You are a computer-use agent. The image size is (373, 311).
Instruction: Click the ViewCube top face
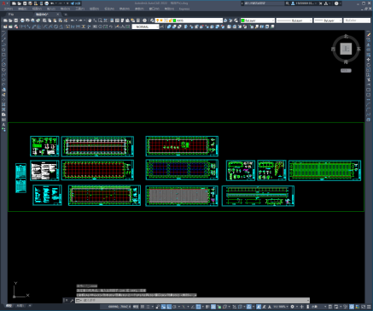tap(346, 49)
